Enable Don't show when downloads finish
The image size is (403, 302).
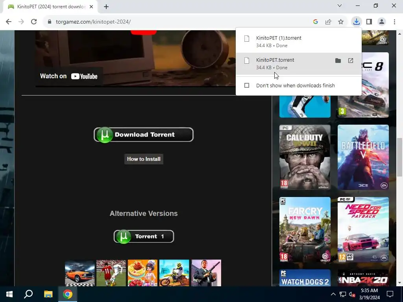(x=247, y=85)
